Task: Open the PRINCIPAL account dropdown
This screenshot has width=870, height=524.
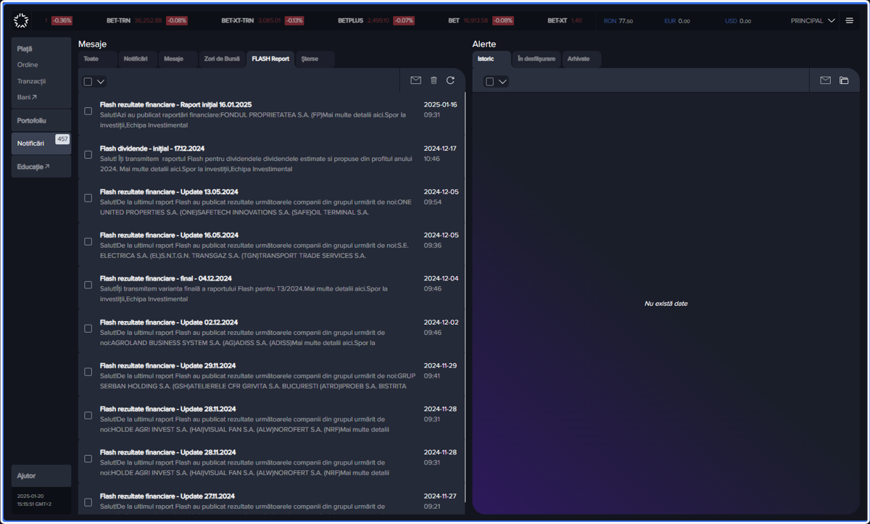Action: coord(813,21)
